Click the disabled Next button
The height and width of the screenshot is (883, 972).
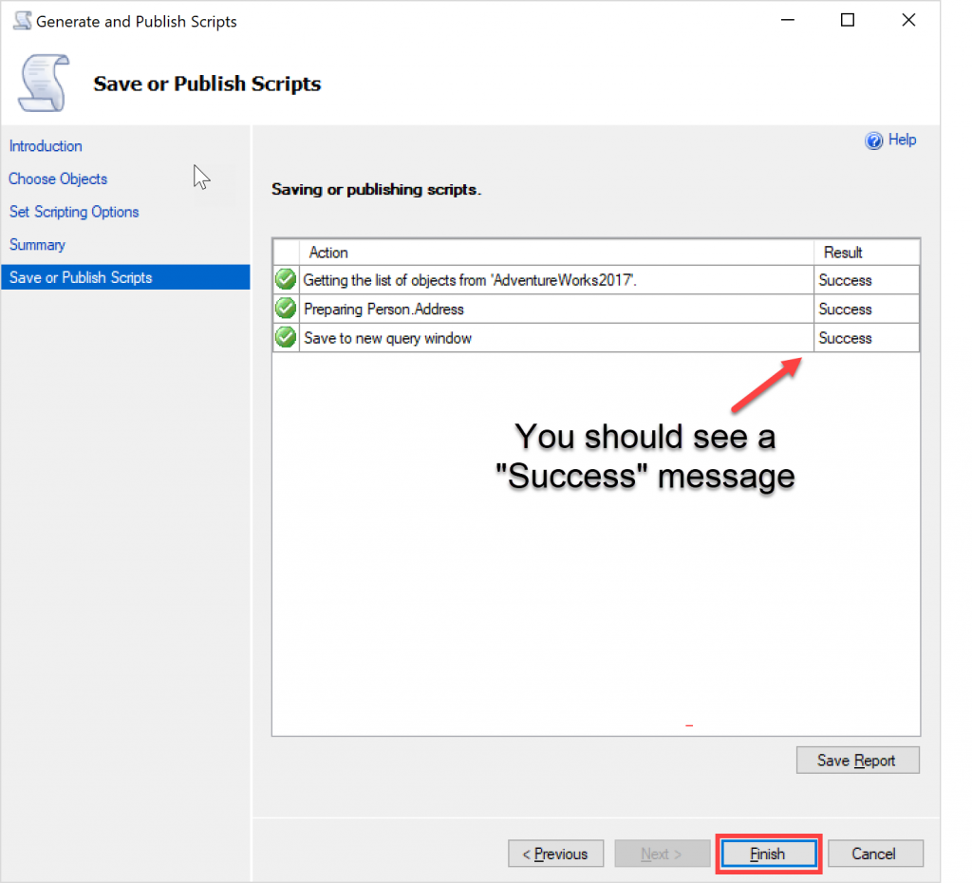[662, 854]
